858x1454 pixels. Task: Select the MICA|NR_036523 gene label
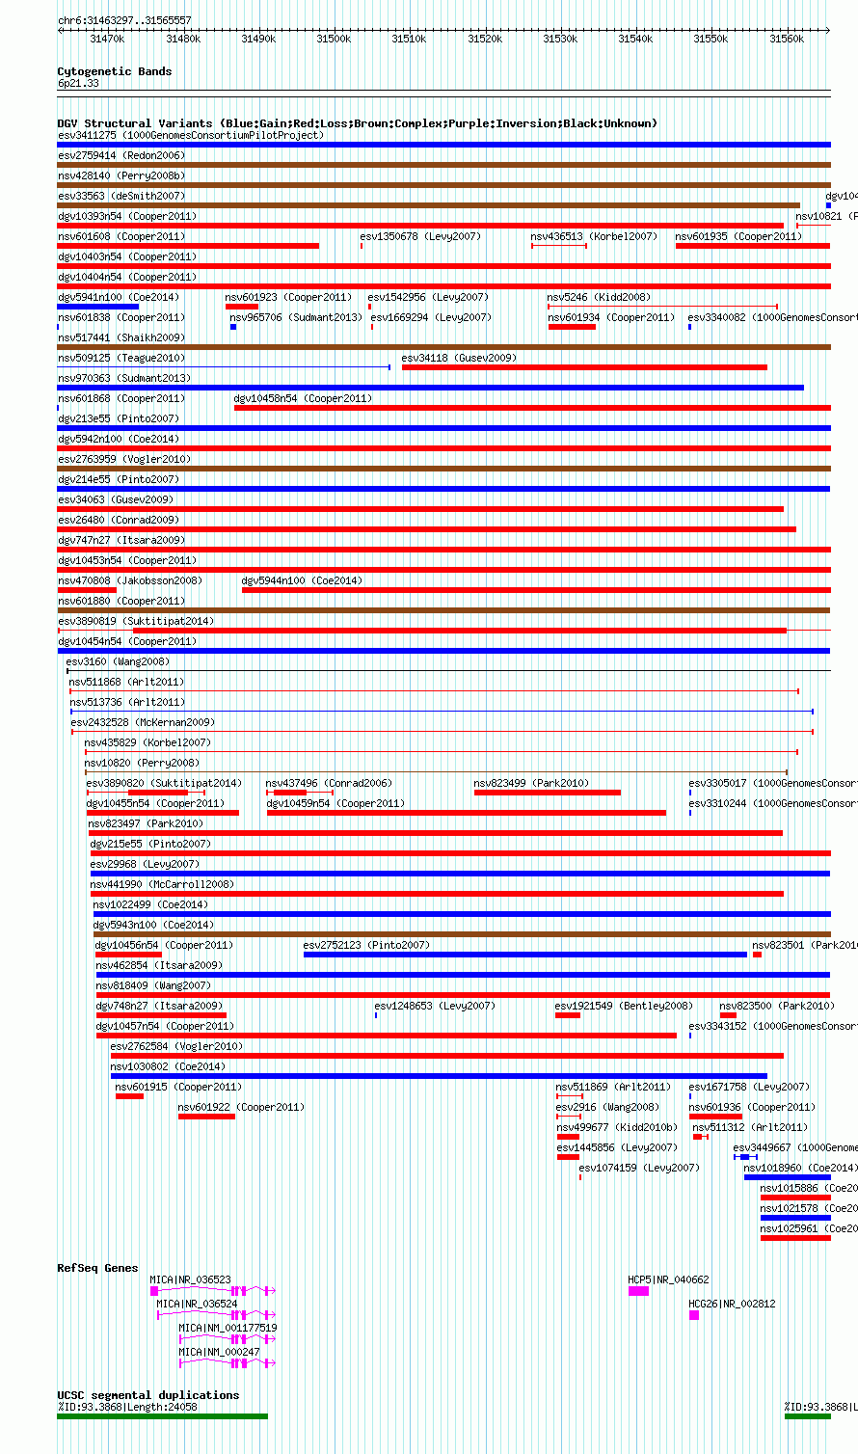(191, 1280)
